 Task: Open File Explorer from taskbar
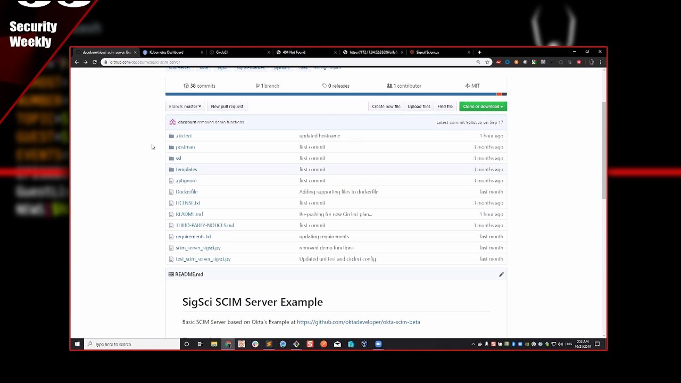(214, 344)
